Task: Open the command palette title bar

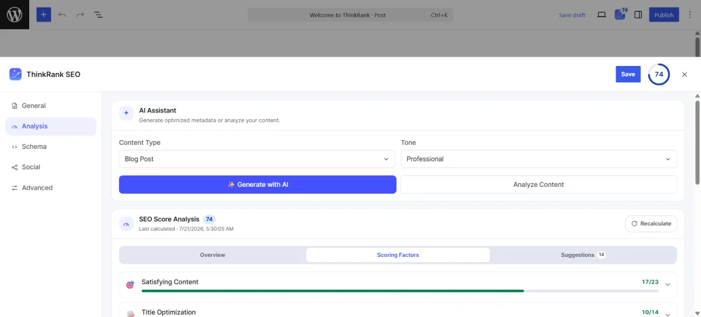Action: click(x=350, y=15)
